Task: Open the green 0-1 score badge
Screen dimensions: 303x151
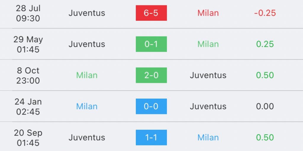Action: pos(151,44)
